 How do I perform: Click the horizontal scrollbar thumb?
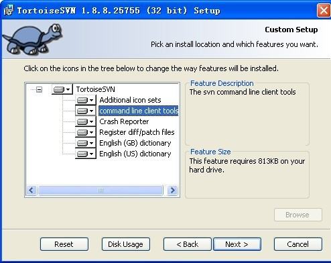[101, 191]
